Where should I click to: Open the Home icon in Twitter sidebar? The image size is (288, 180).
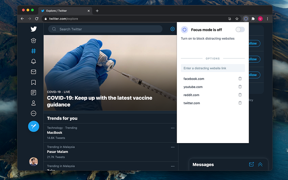(x=33, y=40)
